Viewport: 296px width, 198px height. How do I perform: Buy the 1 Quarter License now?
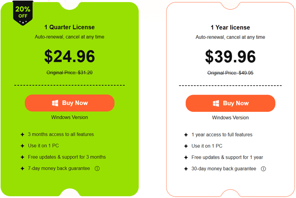70,103
